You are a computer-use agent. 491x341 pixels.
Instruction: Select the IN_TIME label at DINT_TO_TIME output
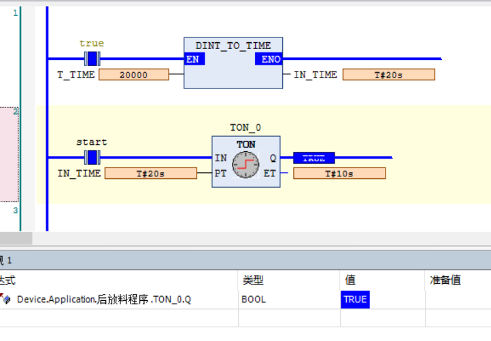pyautogui.click(x=316, y=75)
